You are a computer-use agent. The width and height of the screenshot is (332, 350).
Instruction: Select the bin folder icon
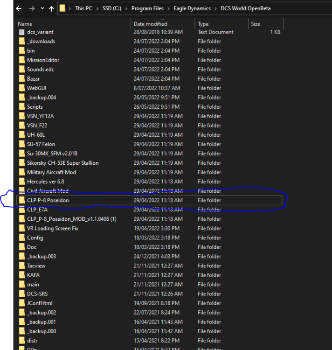coord(21,51)
